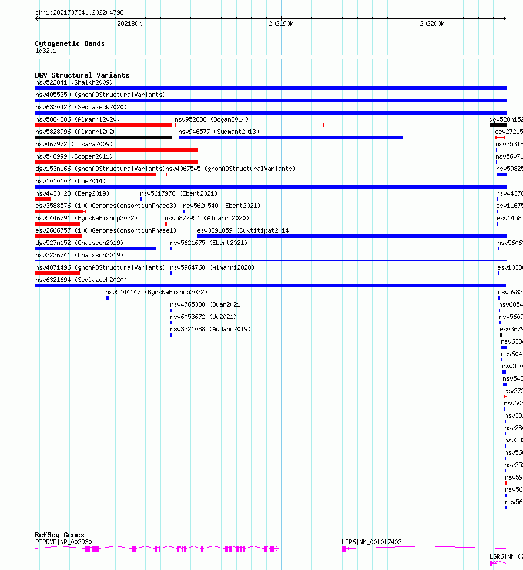Select esv2666757 1000GenomesConsortiumPhase1 label

pyautogui.click(x=105, y=231)
